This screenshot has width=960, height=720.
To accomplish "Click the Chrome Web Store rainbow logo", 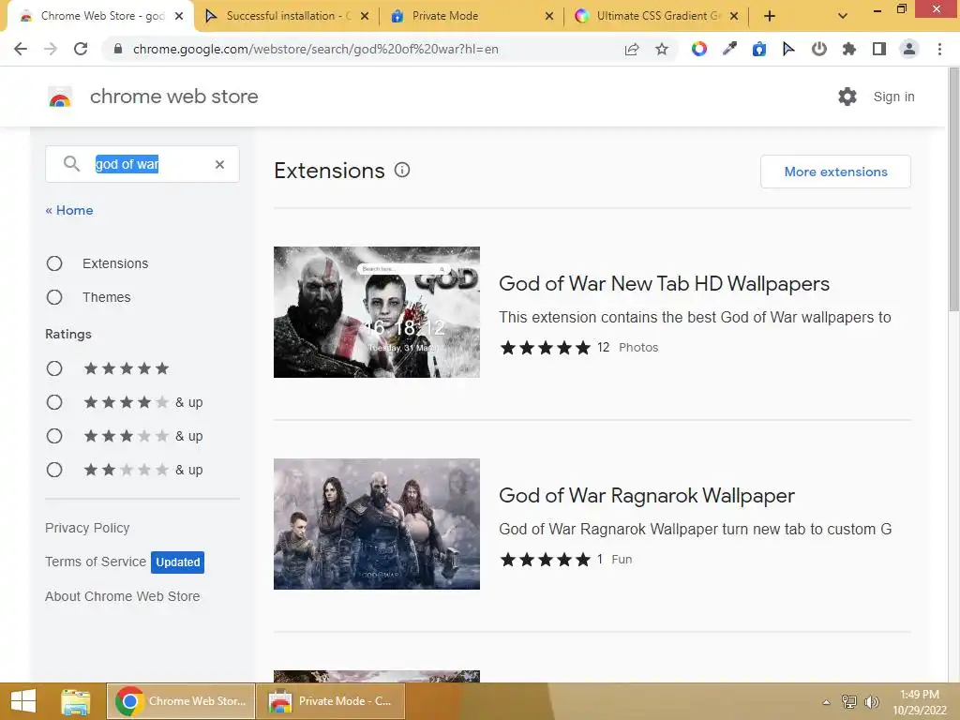I will 60,97.
